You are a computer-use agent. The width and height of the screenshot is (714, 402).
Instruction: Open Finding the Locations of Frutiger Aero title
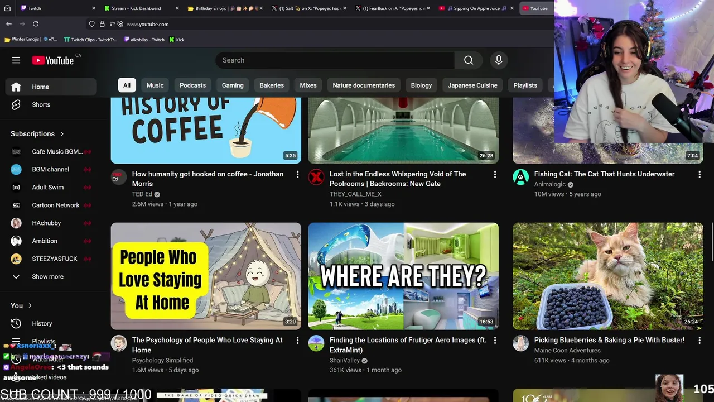[x=408, y=345]
